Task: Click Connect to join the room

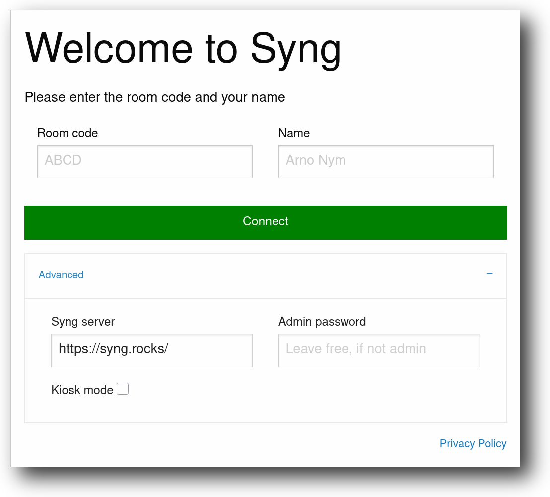Action: (x=265, y=222)
